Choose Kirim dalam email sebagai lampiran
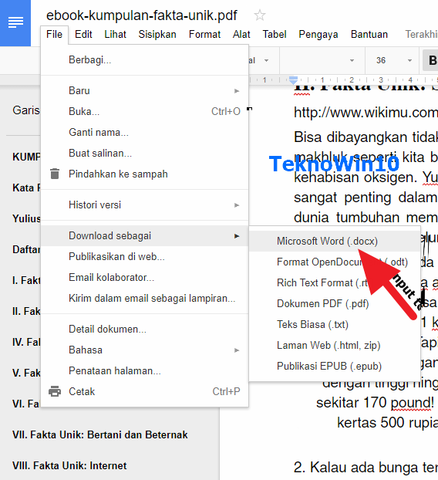Viewport: 438px width, 480px height. pyautogui.click(x=144, y=298)
